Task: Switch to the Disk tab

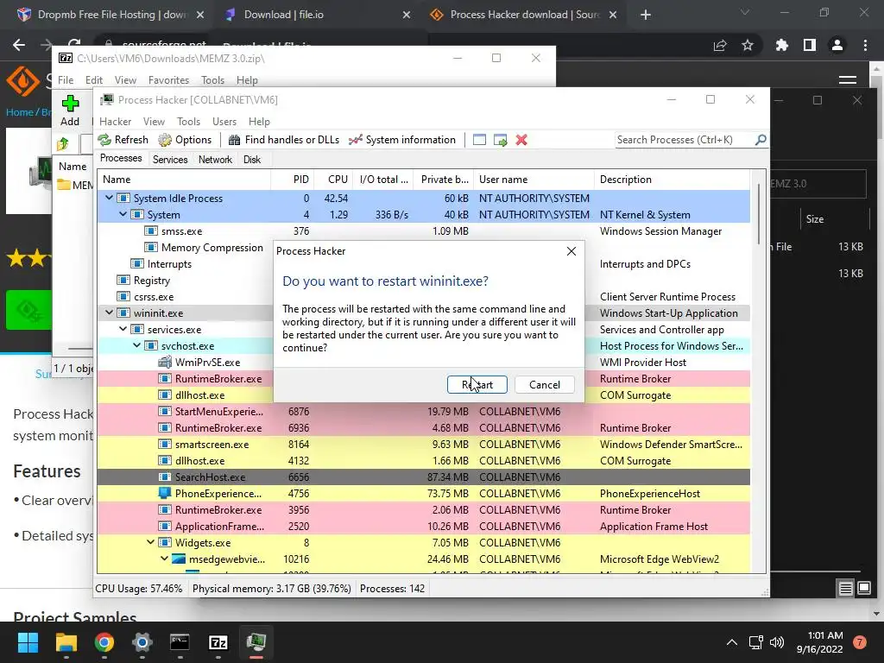Action: [x=252, y=160]
